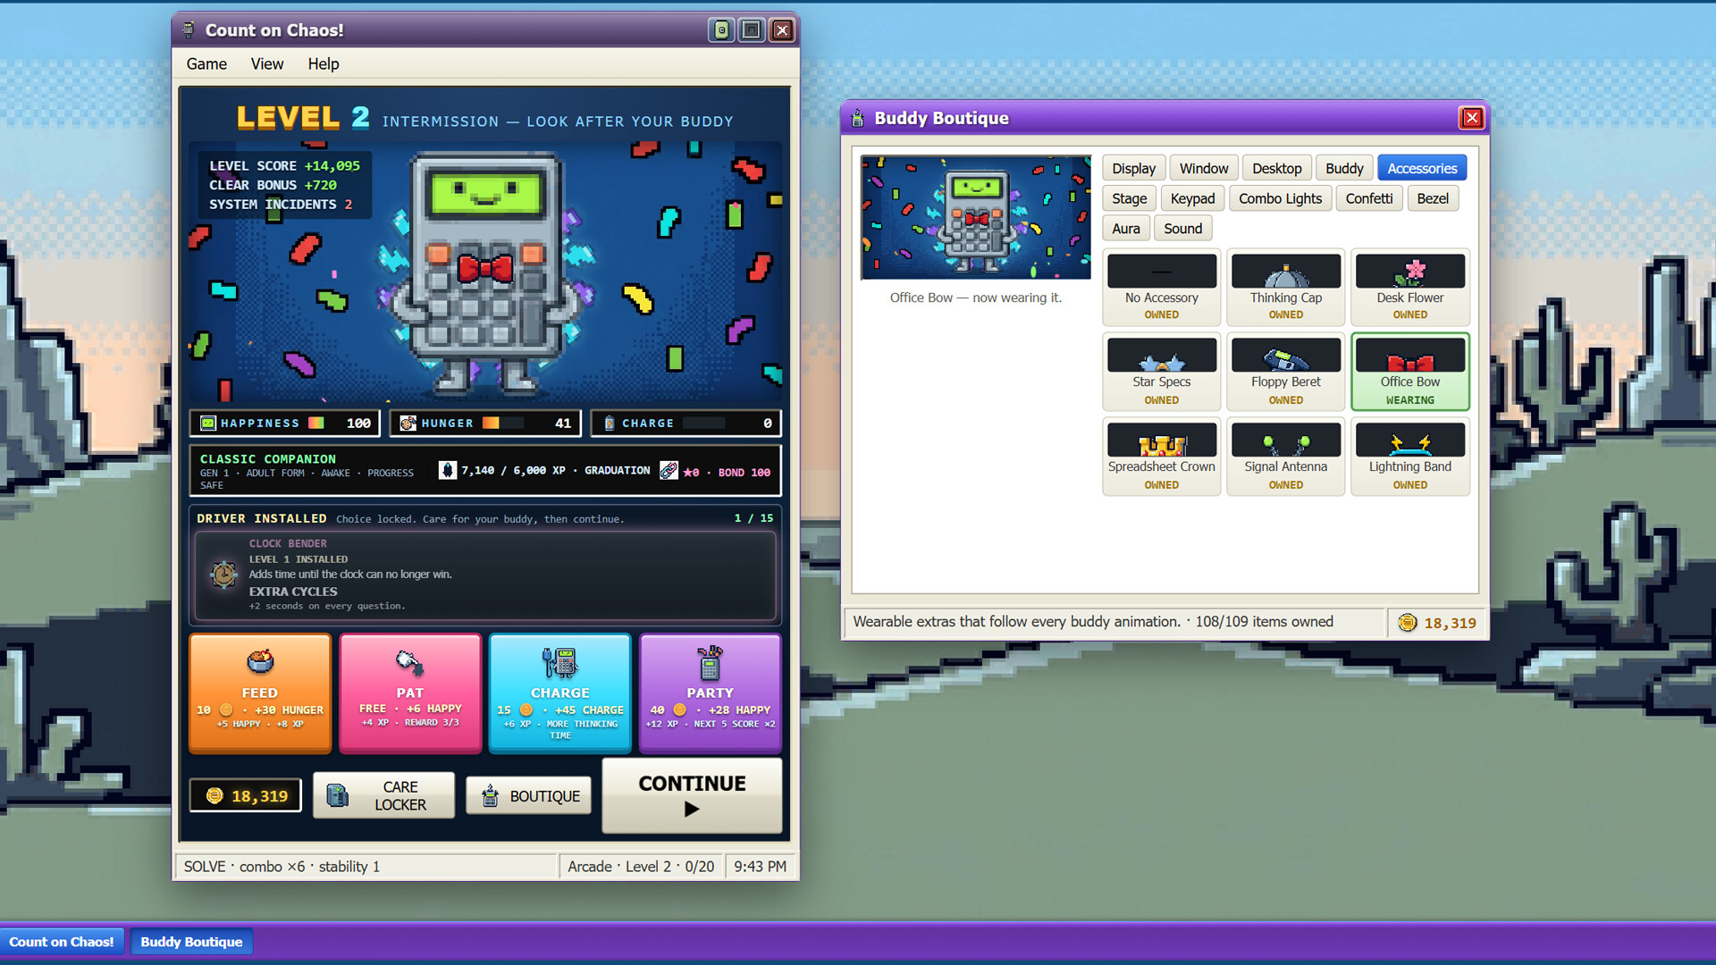This screenshot has width=1716, height=965.
Task: Equip the No Accessory item
Action: 1161,287
